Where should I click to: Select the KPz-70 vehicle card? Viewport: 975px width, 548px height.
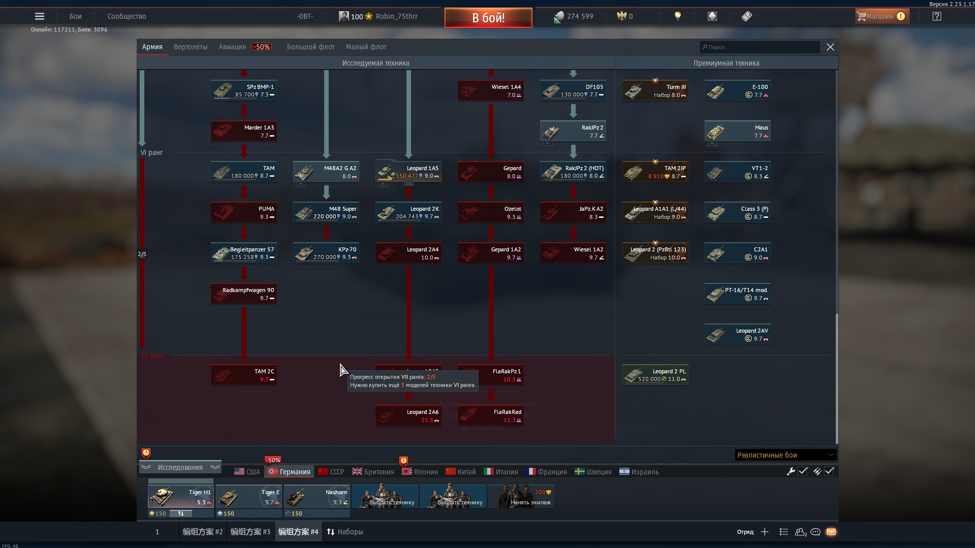(x=326, y=253)
